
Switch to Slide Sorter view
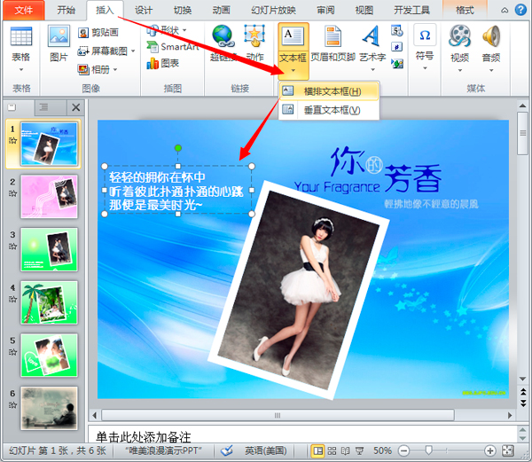point(332,450)
